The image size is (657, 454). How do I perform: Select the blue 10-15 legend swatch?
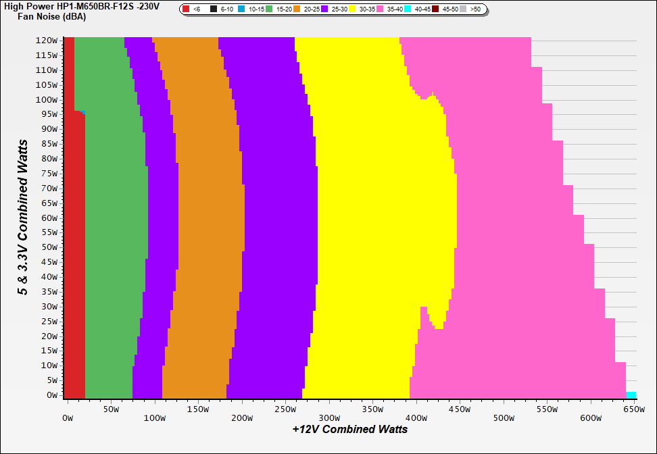pos(241,9)
